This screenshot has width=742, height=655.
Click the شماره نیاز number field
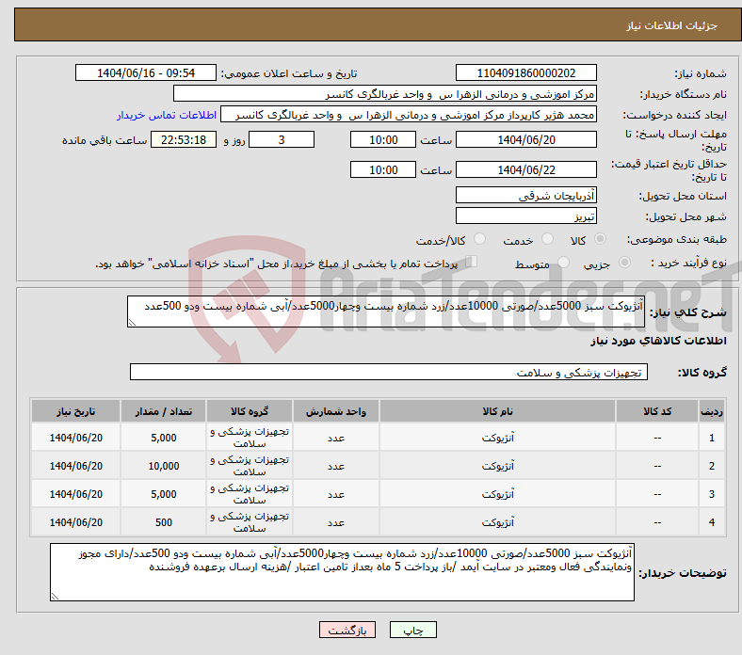point(525,73)
